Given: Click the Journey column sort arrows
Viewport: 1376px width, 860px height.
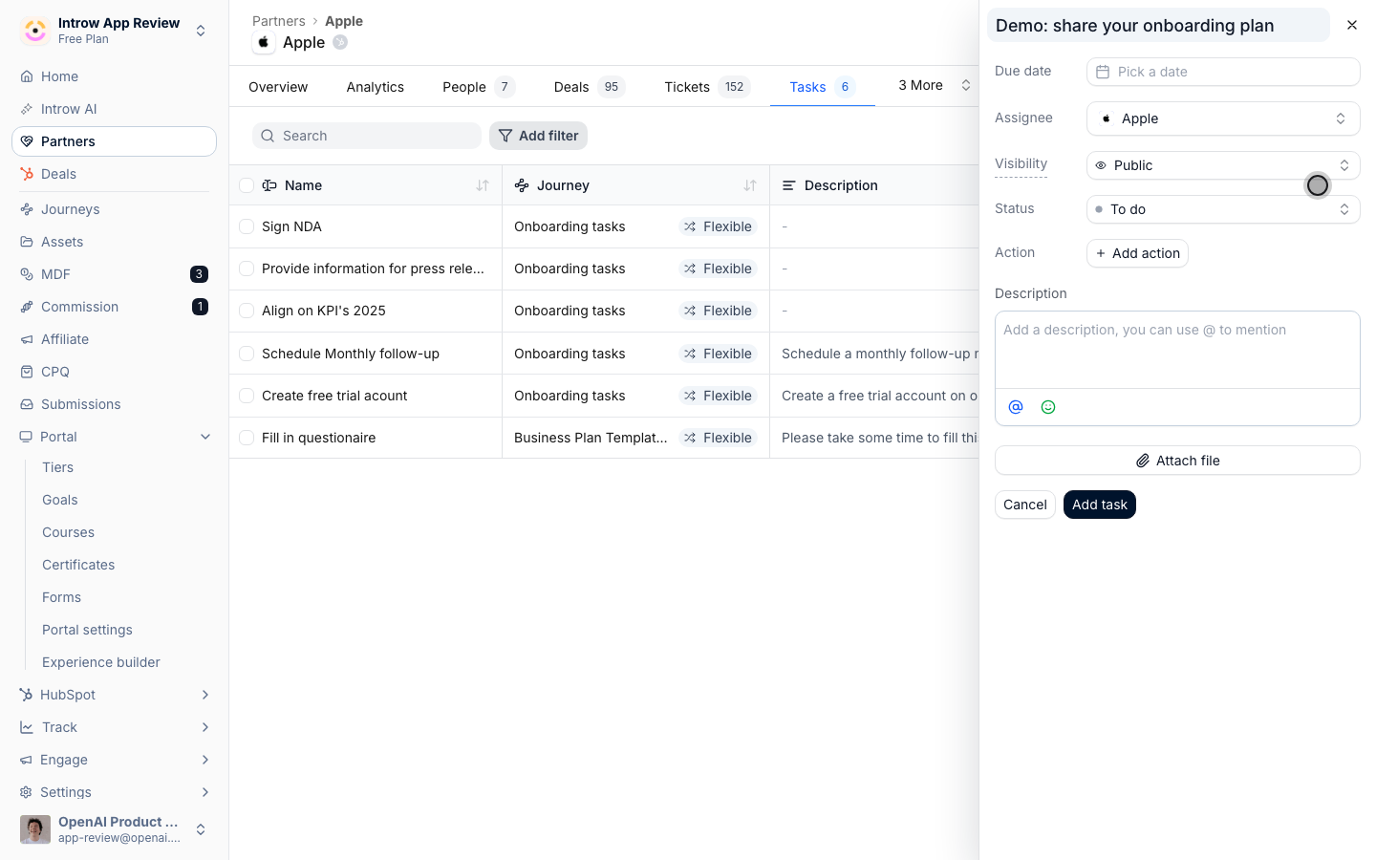Looking at the screenshot, I should pos(750,185).
